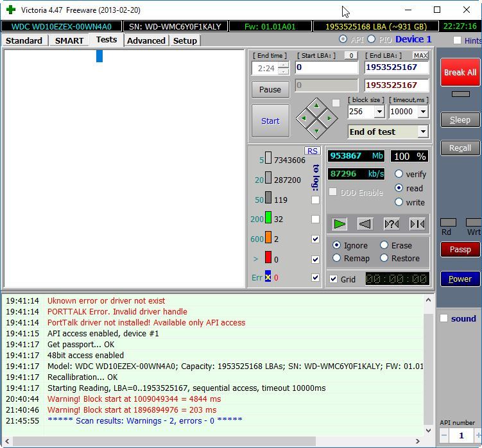Click log horizontal scroll right arrow
This screenshot has height=448, width=482.
[417, 441]
